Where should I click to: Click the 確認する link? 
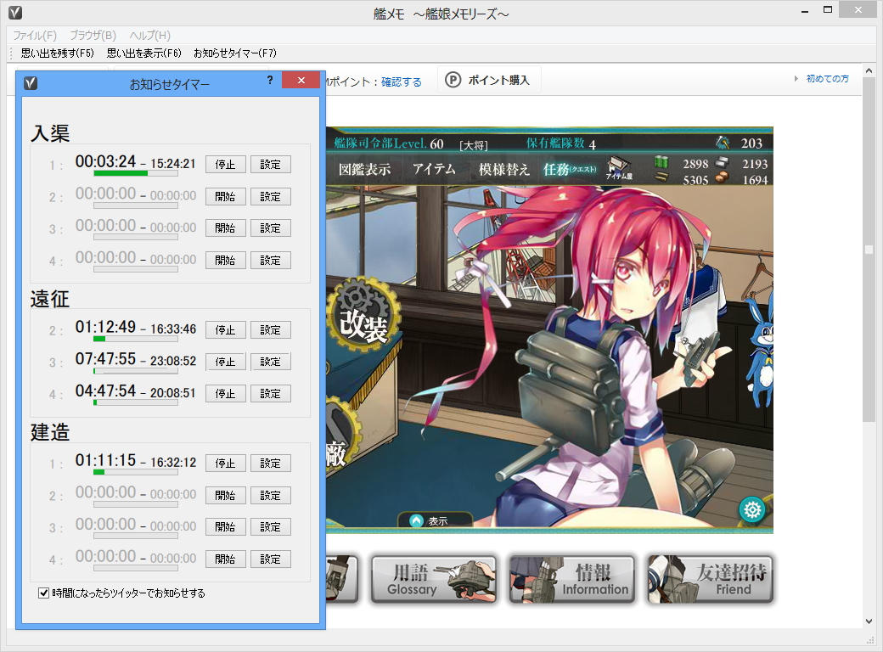pos(401,82)
